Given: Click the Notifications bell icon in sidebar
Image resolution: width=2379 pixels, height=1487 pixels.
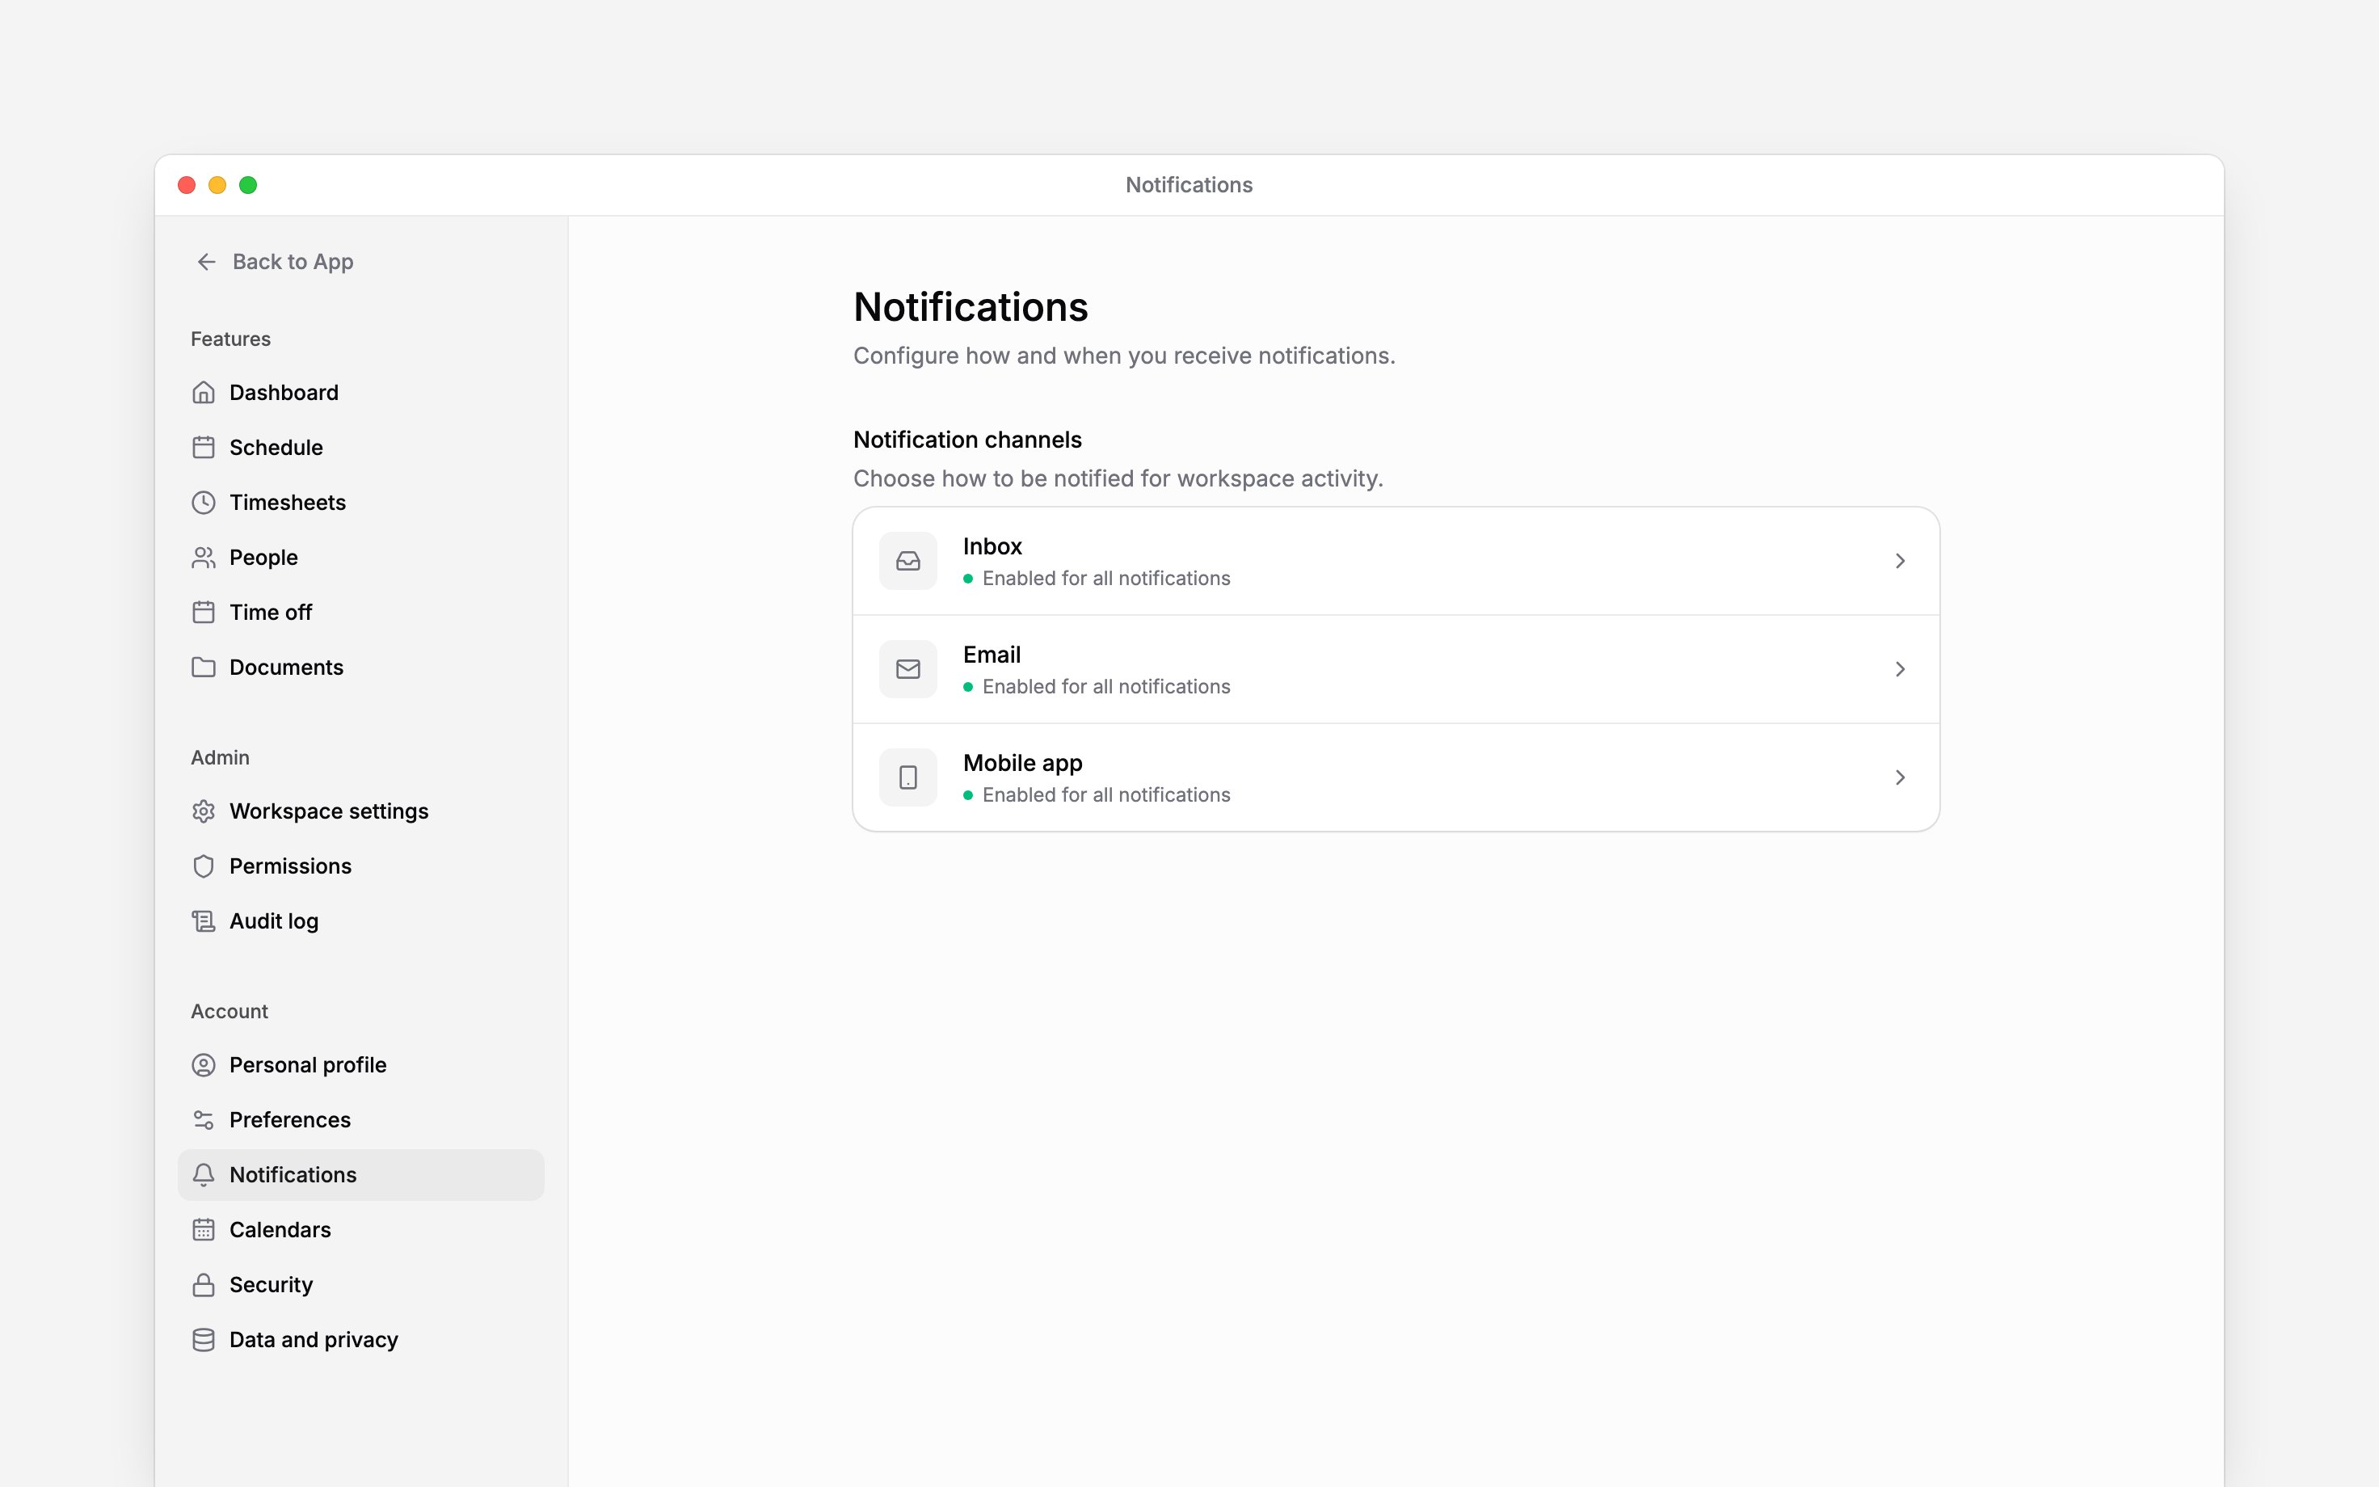Looking at the screenshot, I should point(204,1175).
